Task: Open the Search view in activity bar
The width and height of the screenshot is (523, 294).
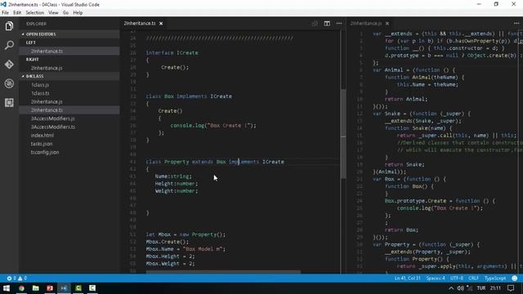Action: (x=9, y=45)
